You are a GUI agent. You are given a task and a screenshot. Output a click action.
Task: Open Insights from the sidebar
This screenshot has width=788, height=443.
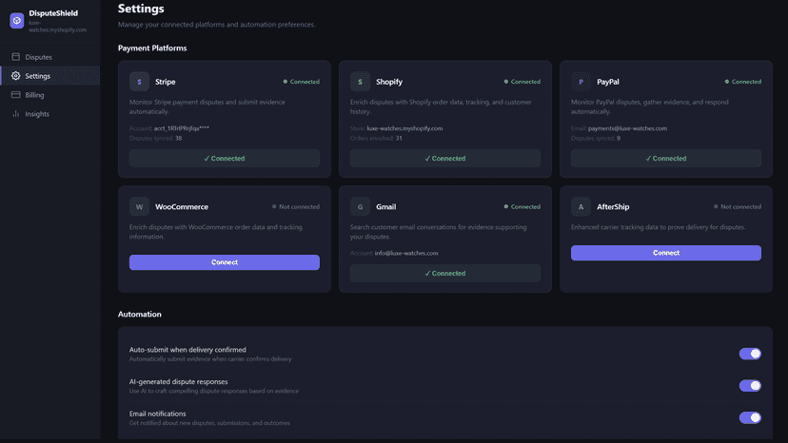point(49,114)
